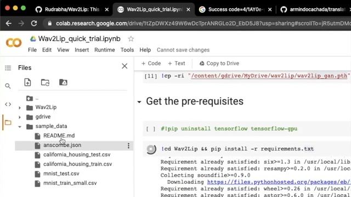Open the Edit menu

(x=47, y=50)
